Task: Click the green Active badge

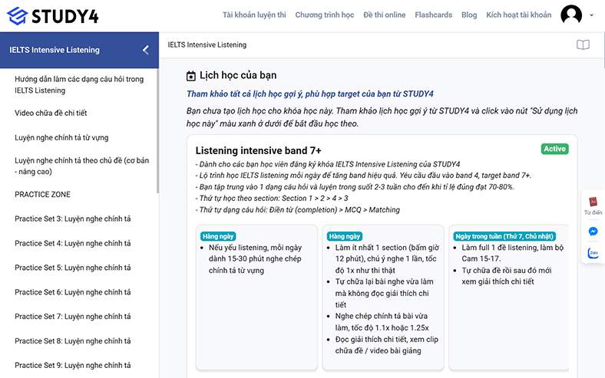Action: (x=554, y=149)
